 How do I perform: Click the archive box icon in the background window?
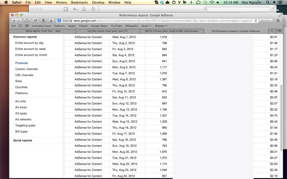pos(84,9)
